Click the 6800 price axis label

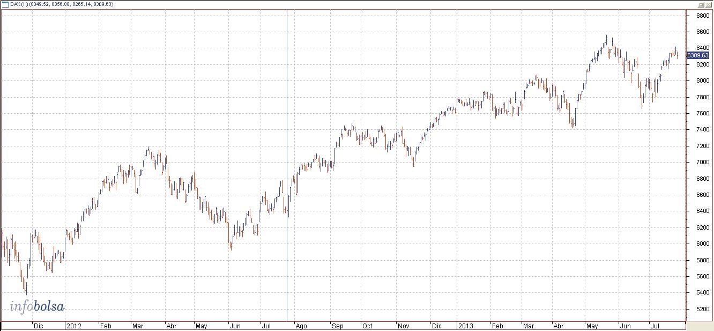point(702,179)
